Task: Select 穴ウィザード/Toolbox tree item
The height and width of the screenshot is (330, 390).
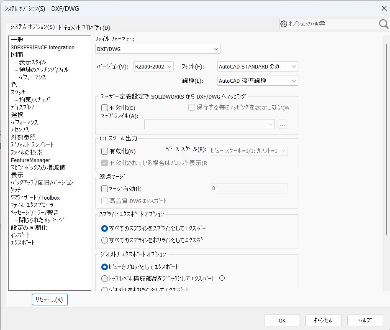Action: click(x=35, y=198)
